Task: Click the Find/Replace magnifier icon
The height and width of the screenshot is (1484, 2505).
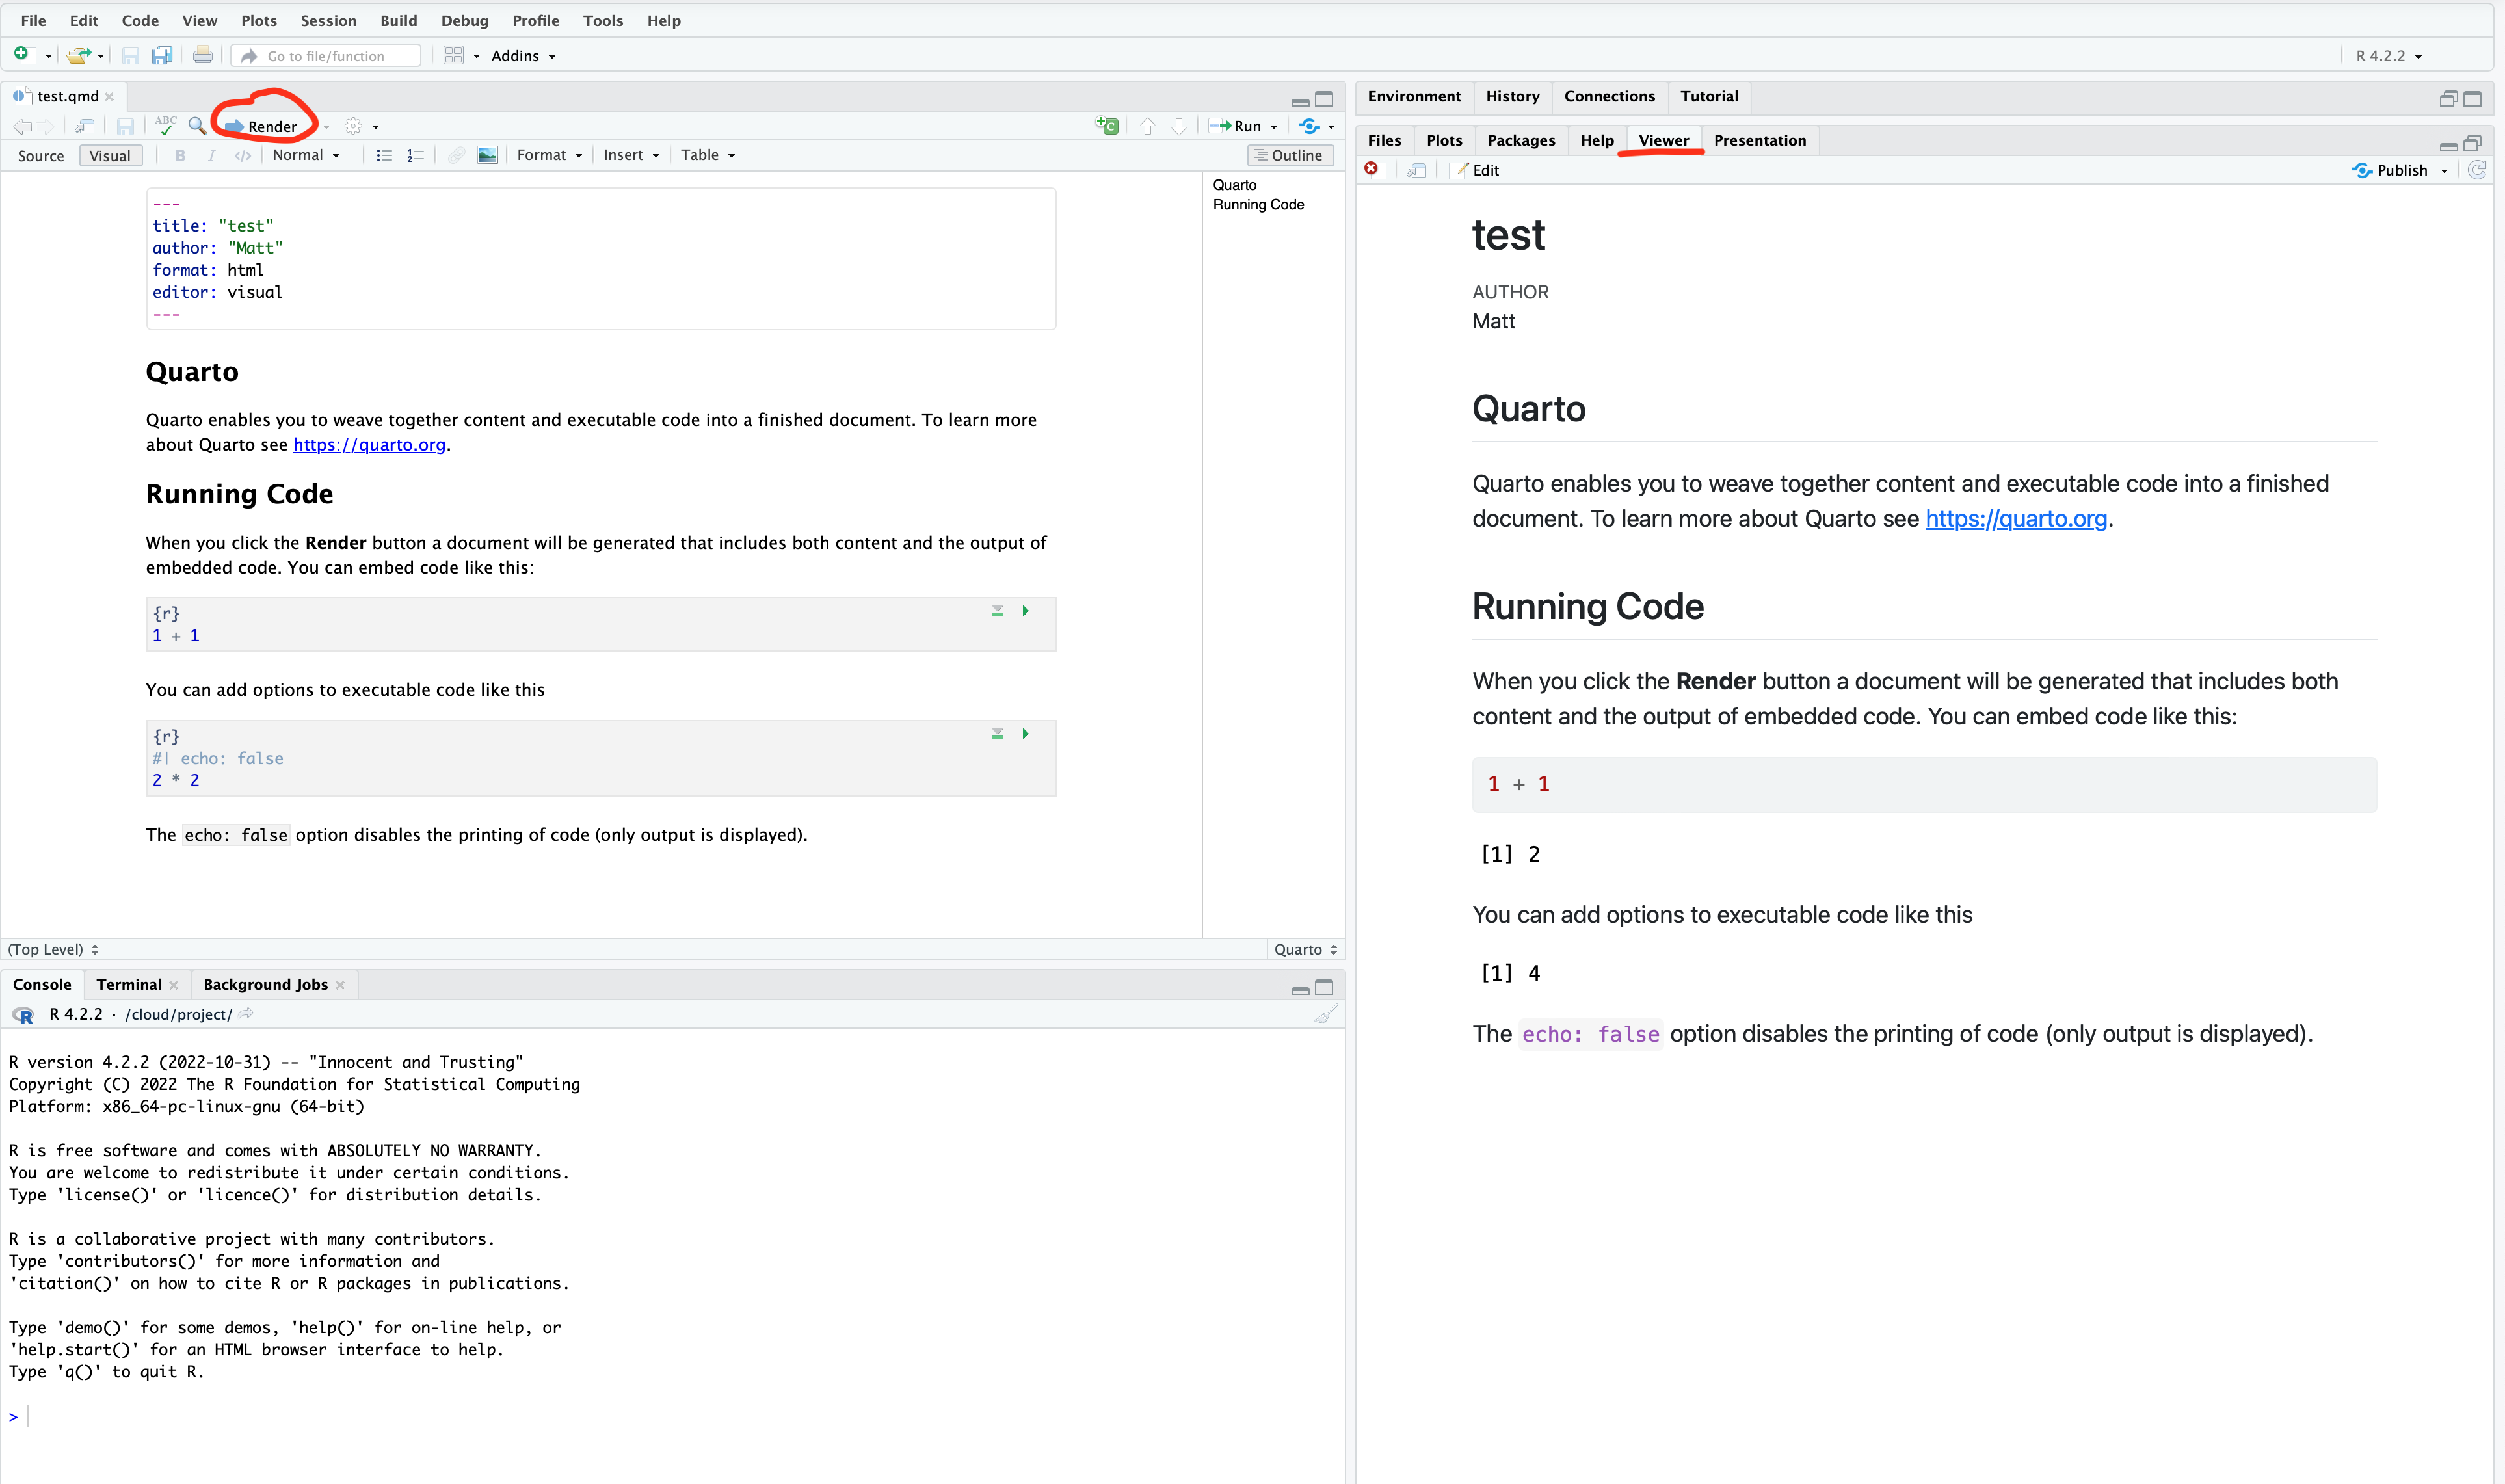Action: coord(197,126)
